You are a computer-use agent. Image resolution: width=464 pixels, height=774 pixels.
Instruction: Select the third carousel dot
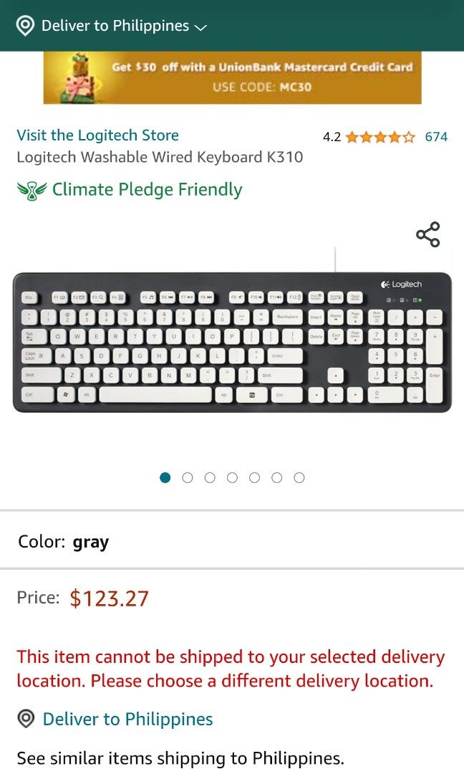(x=210, y=477)
